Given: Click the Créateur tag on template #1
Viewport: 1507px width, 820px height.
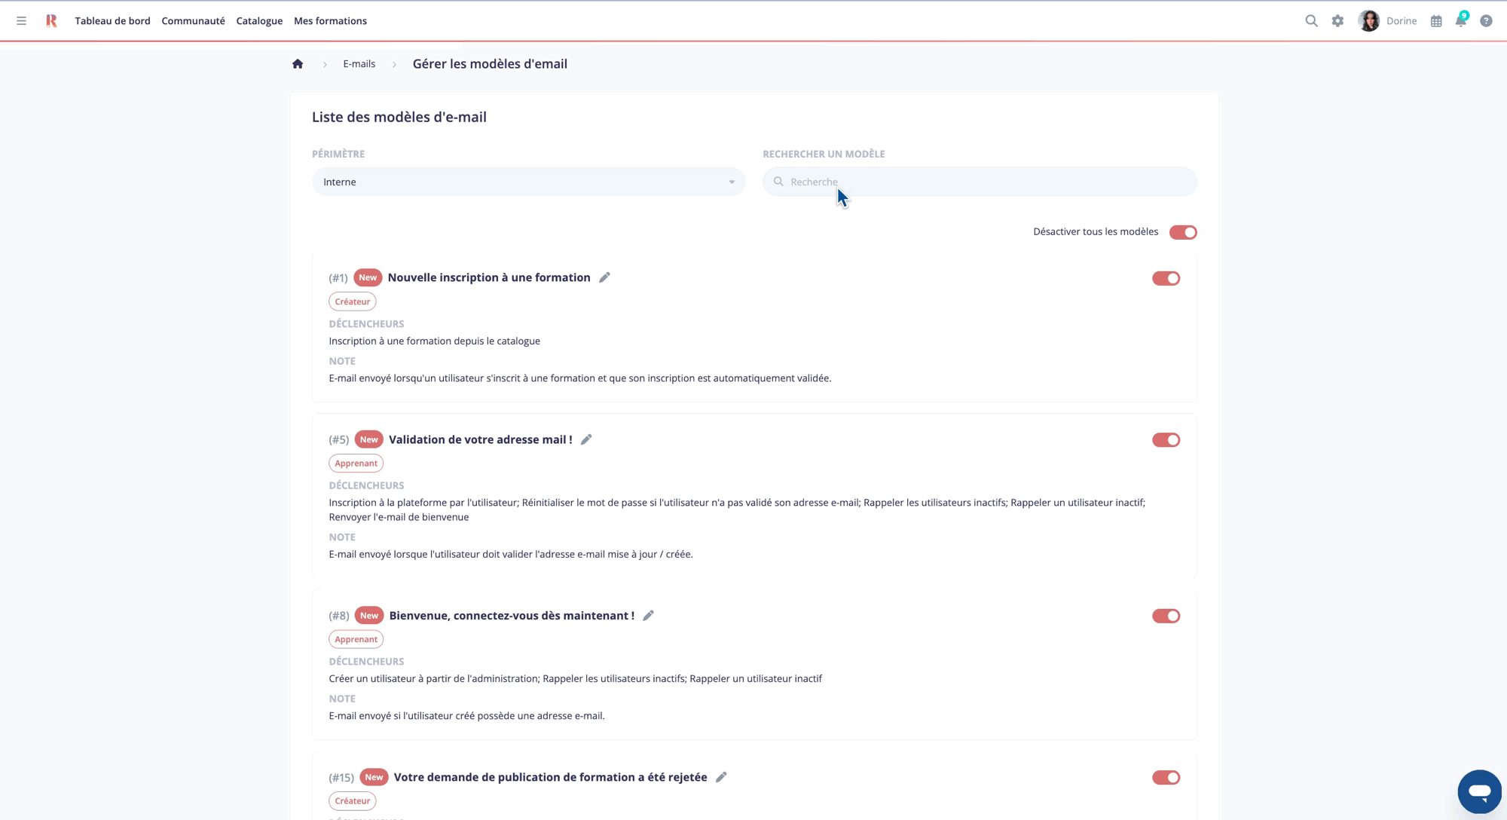Looking at the screenshot, I should [352, 301].
